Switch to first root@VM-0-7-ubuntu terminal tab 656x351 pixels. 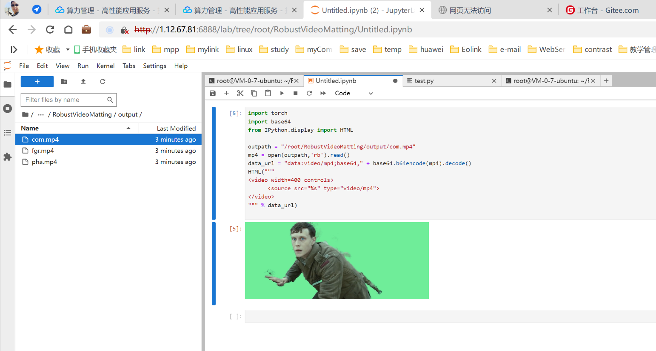pos(254,81)
